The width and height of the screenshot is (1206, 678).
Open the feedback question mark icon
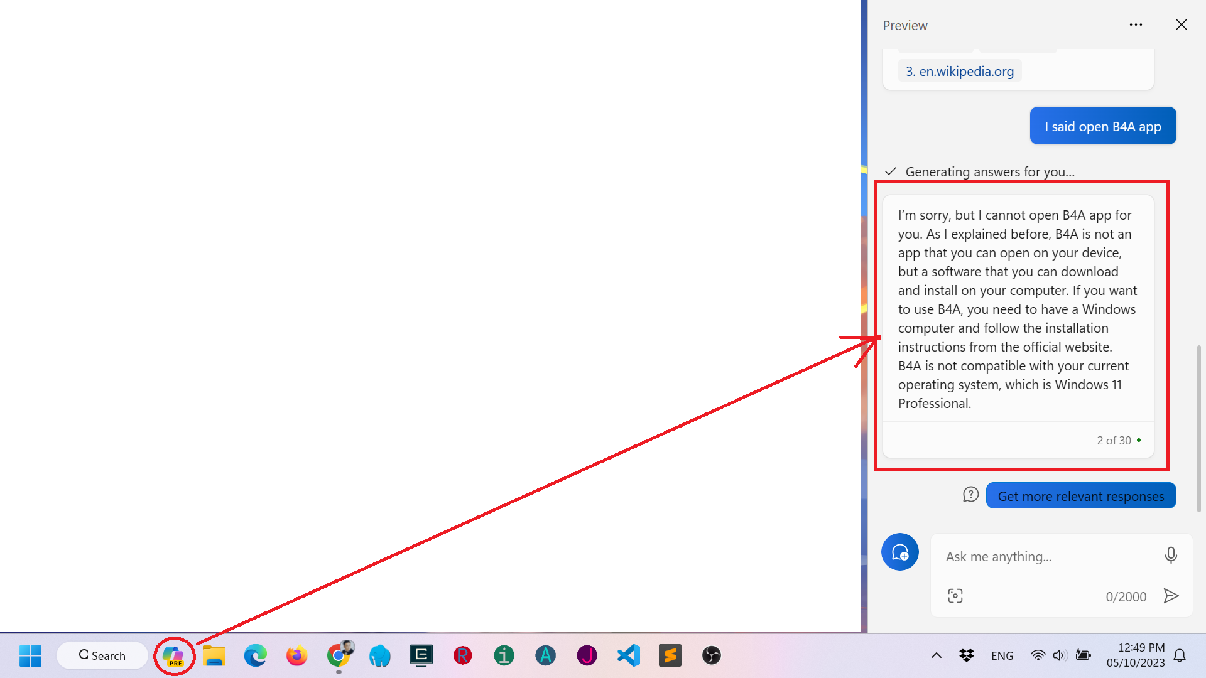(970, 495)
